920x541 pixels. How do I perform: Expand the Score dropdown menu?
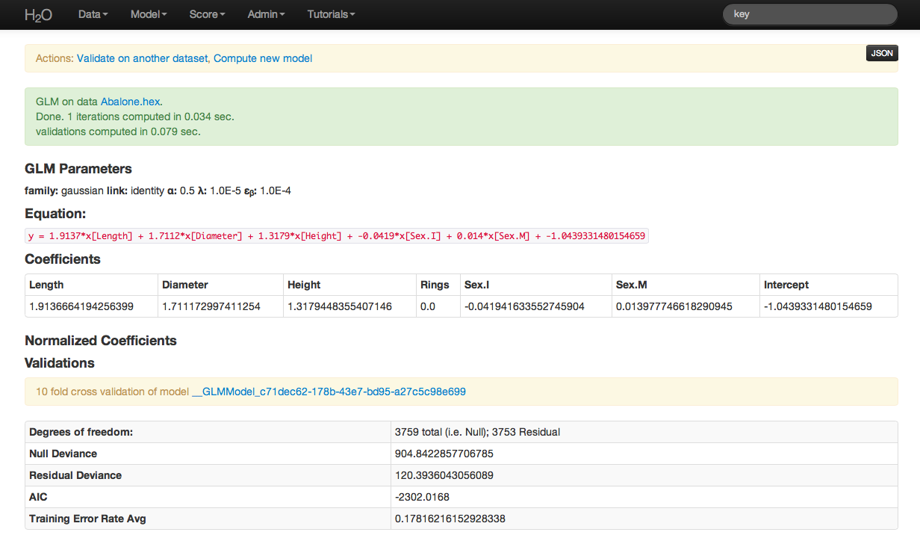[x=206, y=14]
